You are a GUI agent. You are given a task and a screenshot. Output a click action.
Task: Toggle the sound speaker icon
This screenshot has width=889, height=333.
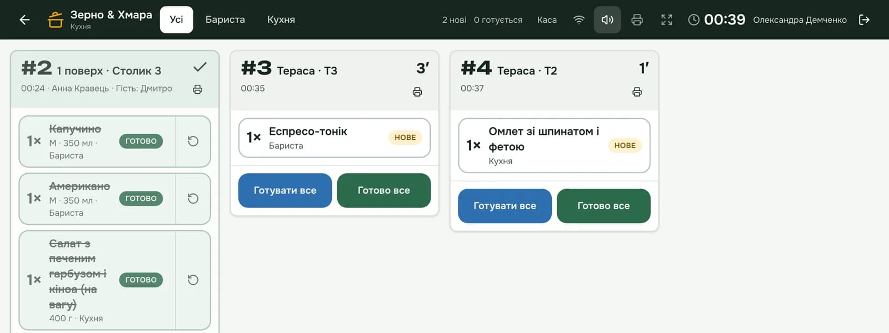point(607,20)
